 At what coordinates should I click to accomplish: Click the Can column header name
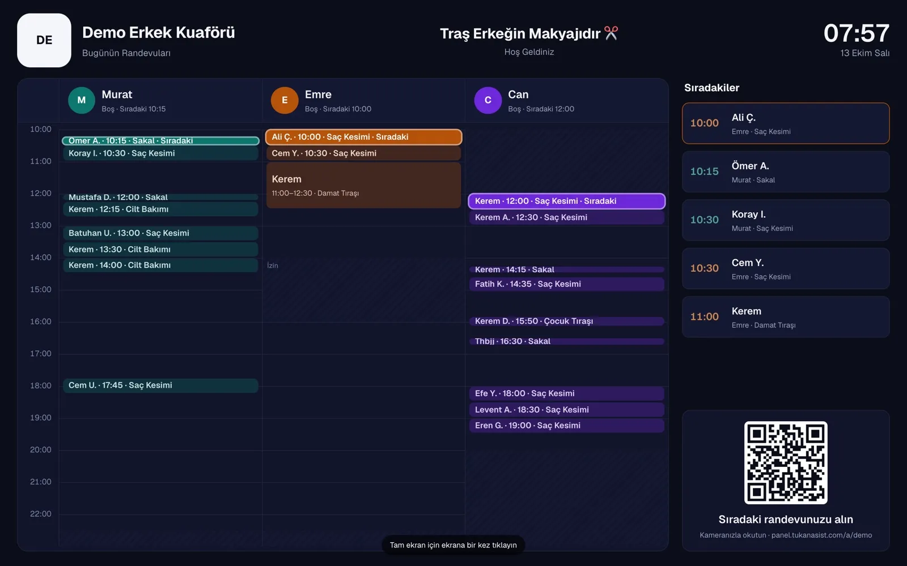click(x=518, y=95)
